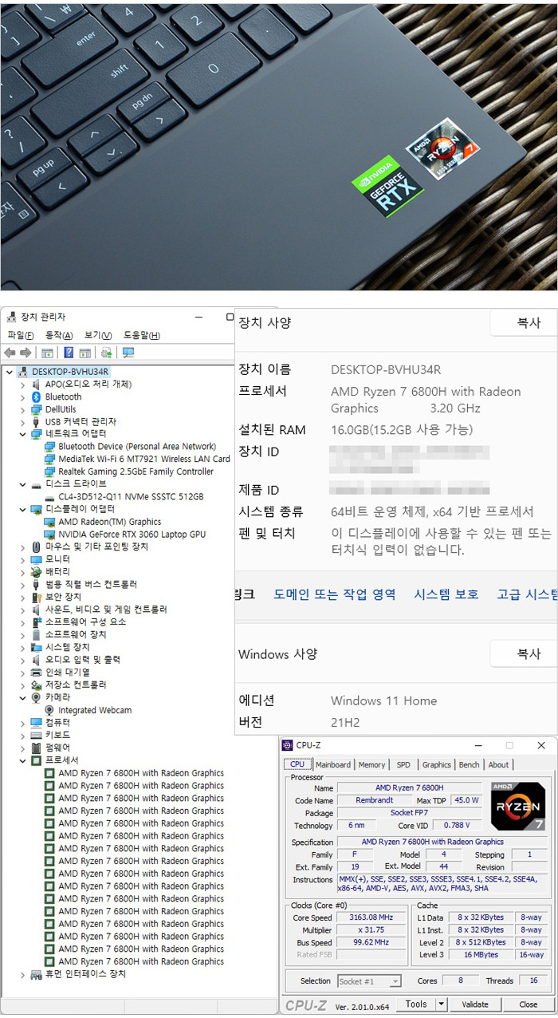Open the Tools dropdown arrow in CPU-Z
This screenshot has height=1018, width=558.
coord(441,1004)
